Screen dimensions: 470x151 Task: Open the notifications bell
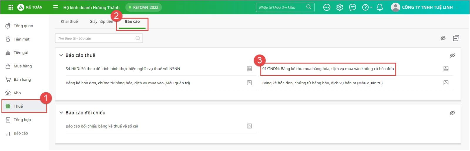(380, 7)
